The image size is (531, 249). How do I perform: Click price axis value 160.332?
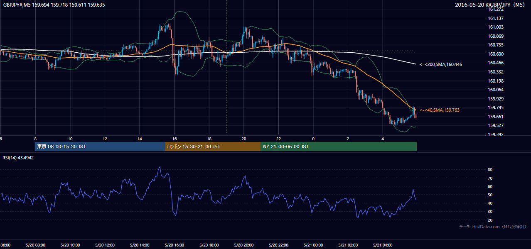[x=496, y=72]
